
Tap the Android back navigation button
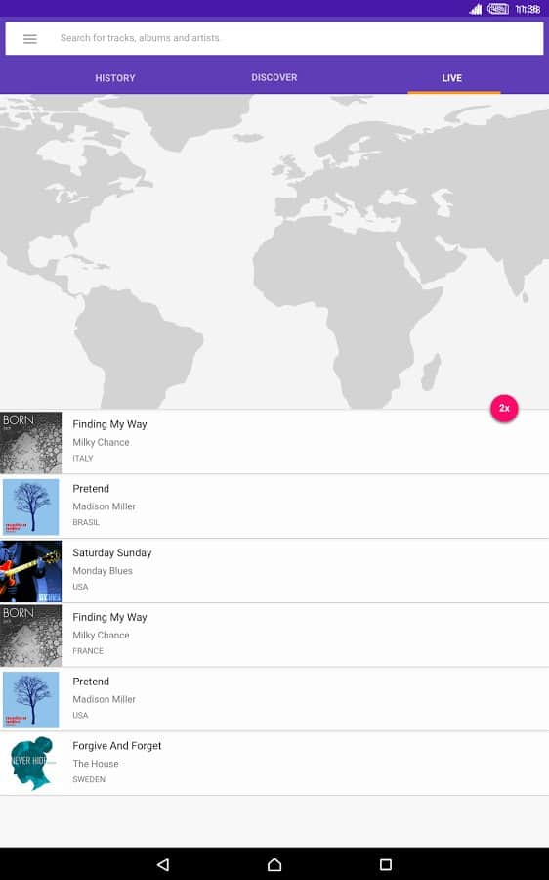pyautogui.click(x=163, y=864)
